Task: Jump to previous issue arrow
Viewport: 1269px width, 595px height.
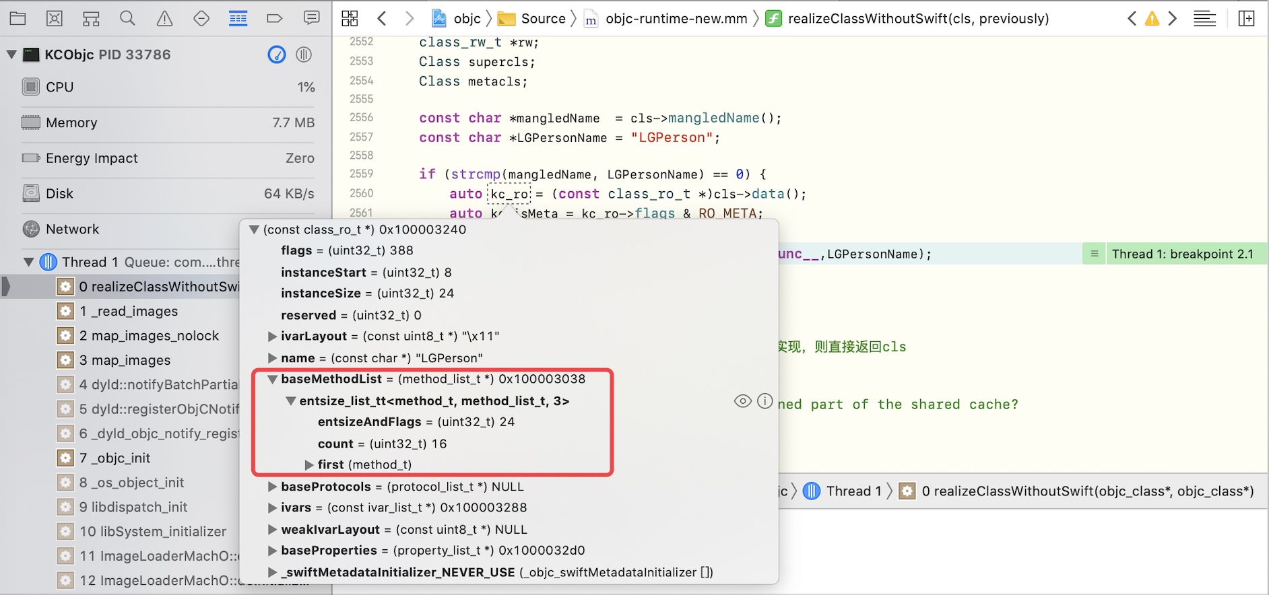Action: 1132,18
